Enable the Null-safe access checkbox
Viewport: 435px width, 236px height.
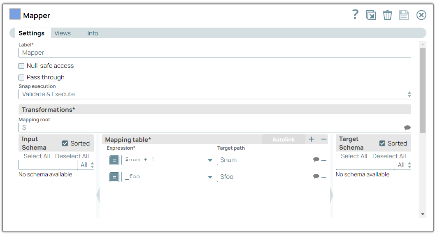(21, 66)
